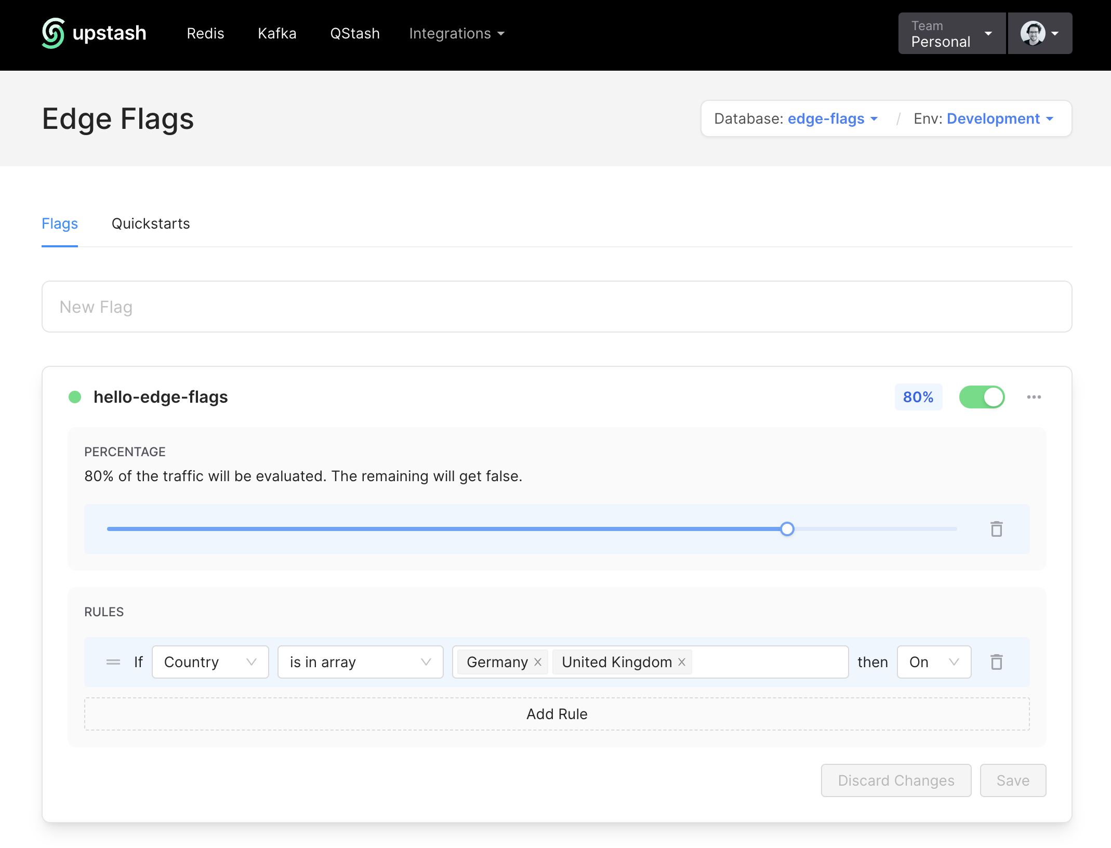Focus the New Flag input field
This screenshot has width=1111, height=848.
coord(557,307)
